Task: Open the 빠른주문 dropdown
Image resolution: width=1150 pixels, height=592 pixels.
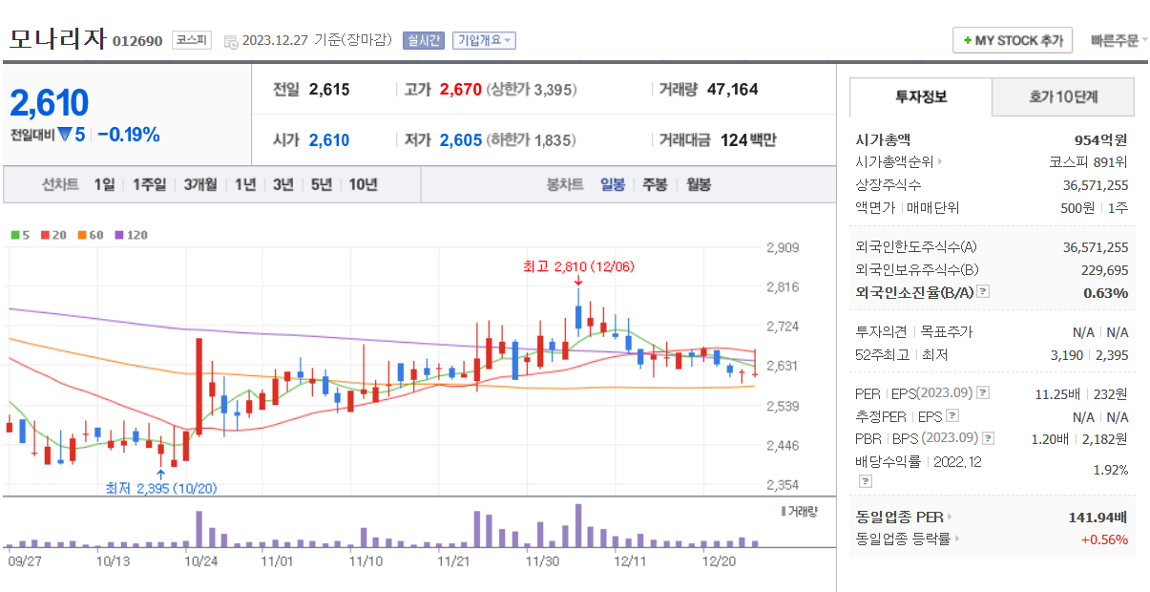Action: pos(1119,41)
